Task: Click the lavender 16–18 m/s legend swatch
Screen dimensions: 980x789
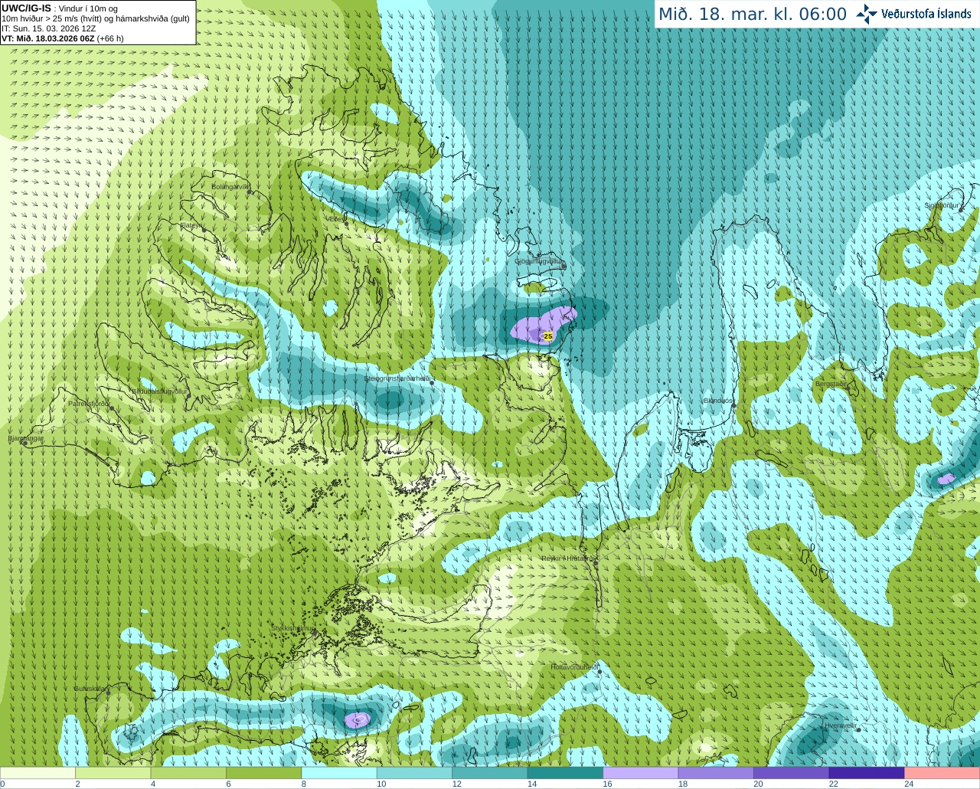Action: 641,773
